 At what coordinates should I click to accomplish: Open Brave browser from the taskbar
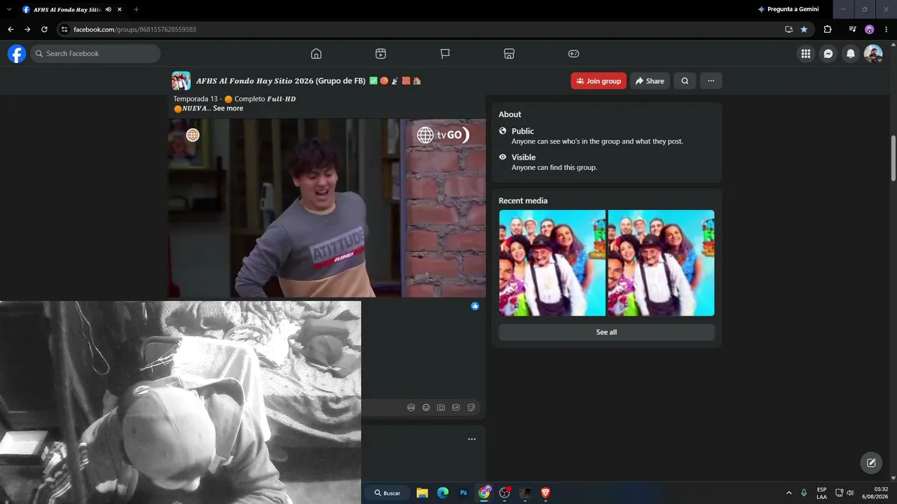546,493
